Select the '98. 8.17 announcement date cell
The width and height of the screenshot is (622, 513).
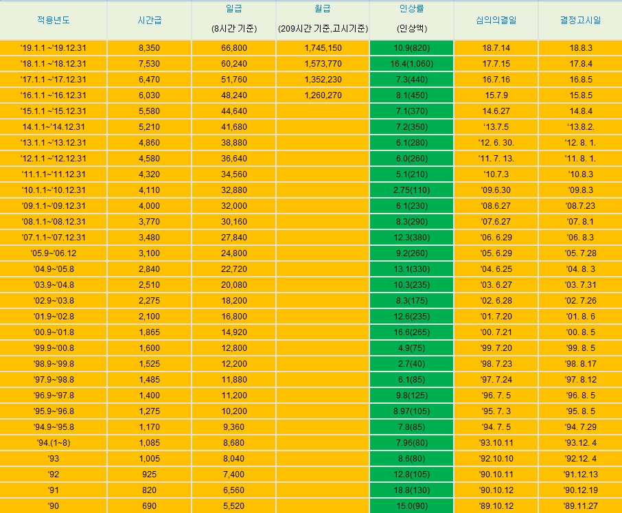(580, 363)
